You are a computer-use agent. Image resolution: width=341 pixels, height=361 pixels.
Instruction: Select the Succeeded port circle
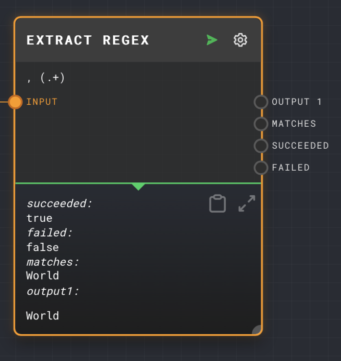click(x=261, y=146)
